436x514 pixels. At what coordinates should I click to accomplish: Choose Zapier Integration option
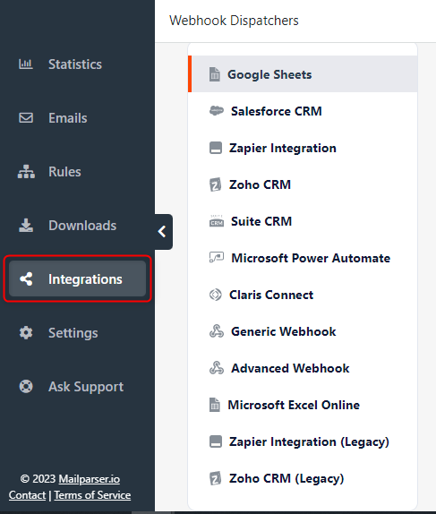tap(303, 148)
